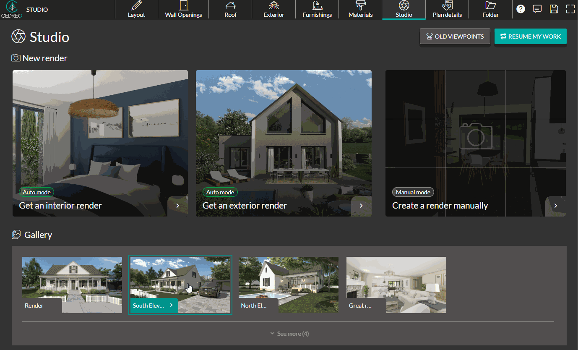Screen dimensions: 578x350
Task: Open the Create a render manually card
Action: pyautogui.click(x=476, y=143)
